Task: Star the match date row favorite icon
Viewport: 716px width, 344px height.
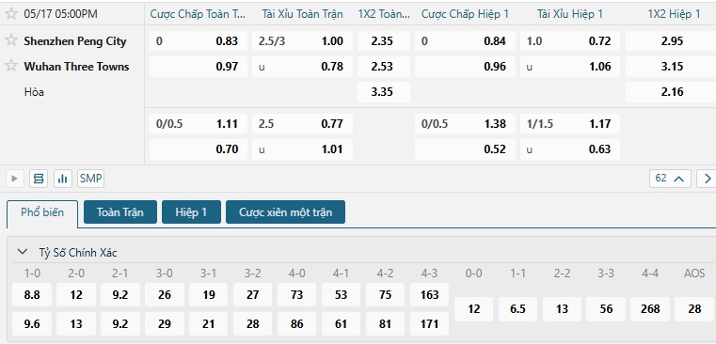Action: tap(11, 14)
